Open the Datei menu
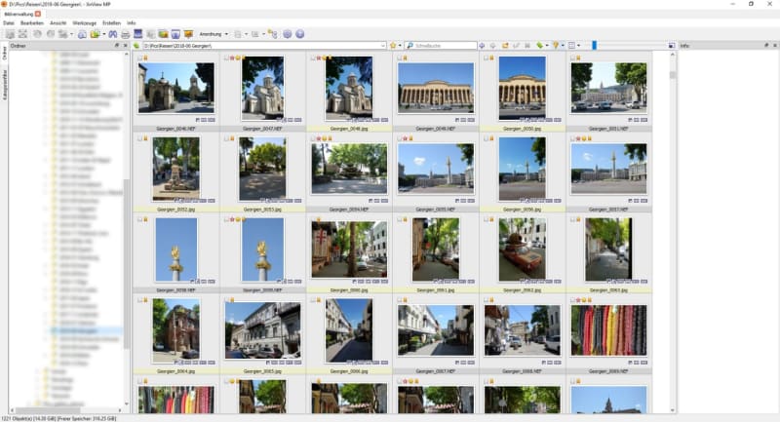 (x=9, y=22)
